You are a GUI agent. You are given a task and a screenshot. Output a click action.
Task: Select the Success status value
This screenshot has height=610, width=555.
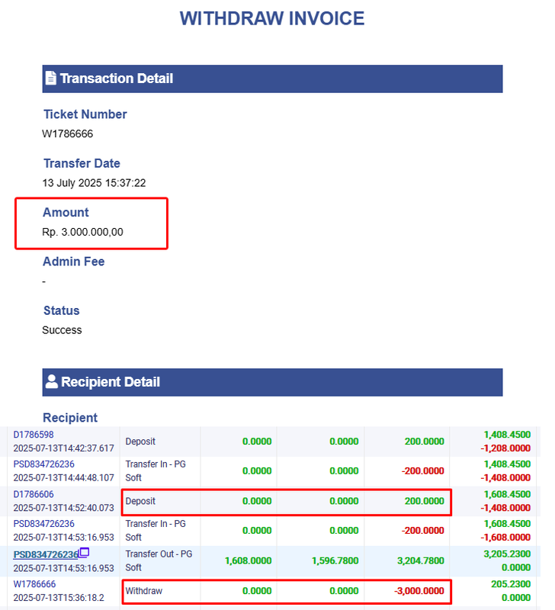62,330
